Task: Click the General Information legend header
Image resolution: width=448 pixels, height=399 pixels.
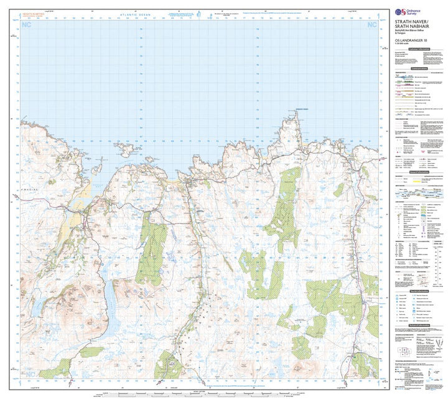Action: tap(419, 172)
